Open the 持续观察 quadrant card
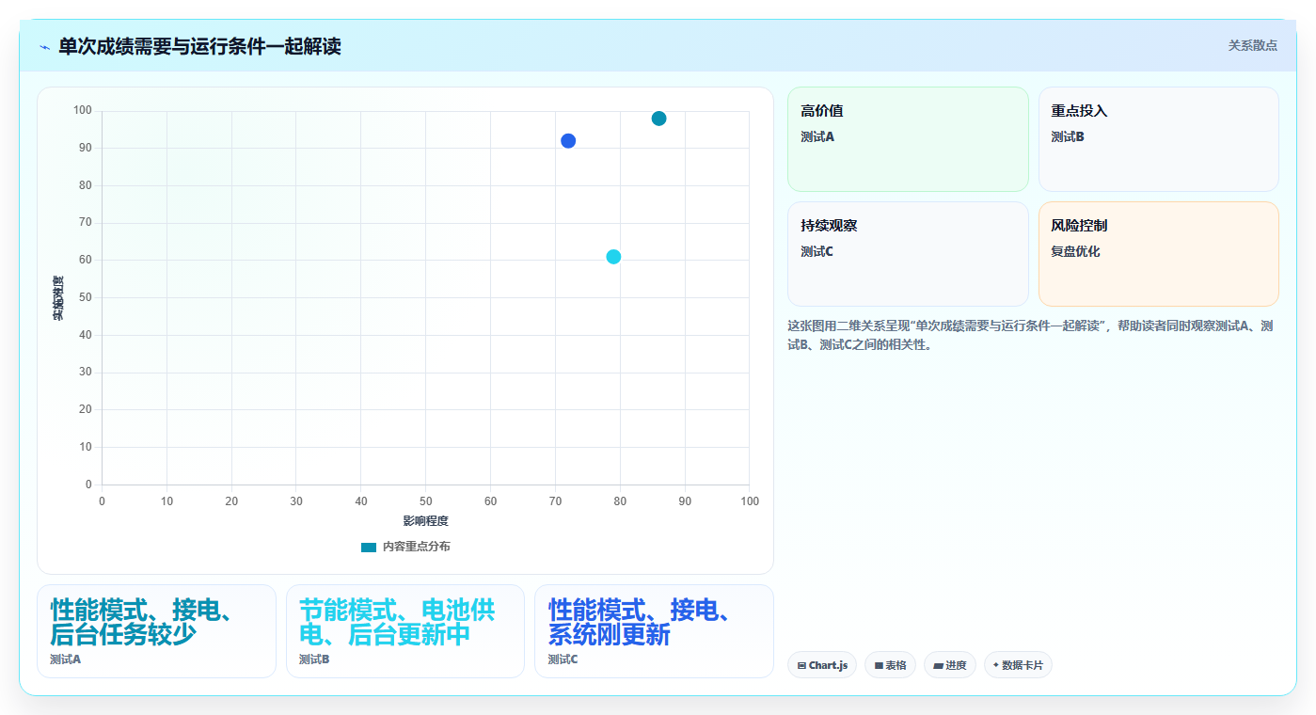1316x715 pixels. pos(908,254)
